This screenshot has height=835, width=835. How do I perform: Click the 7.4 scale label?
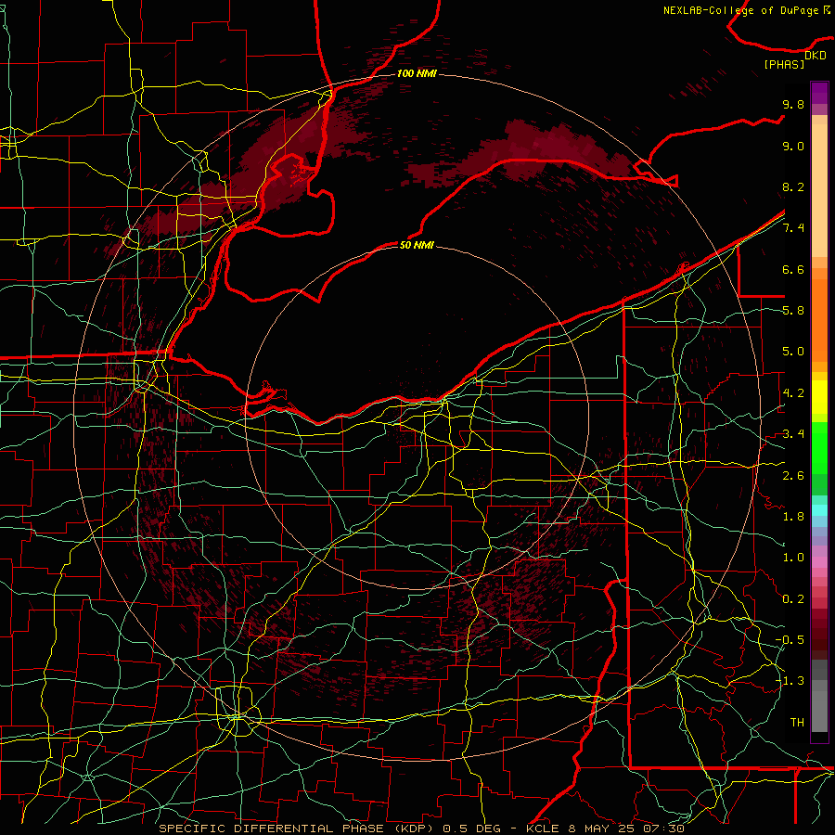pyautogui.click(x=793, y=228)
